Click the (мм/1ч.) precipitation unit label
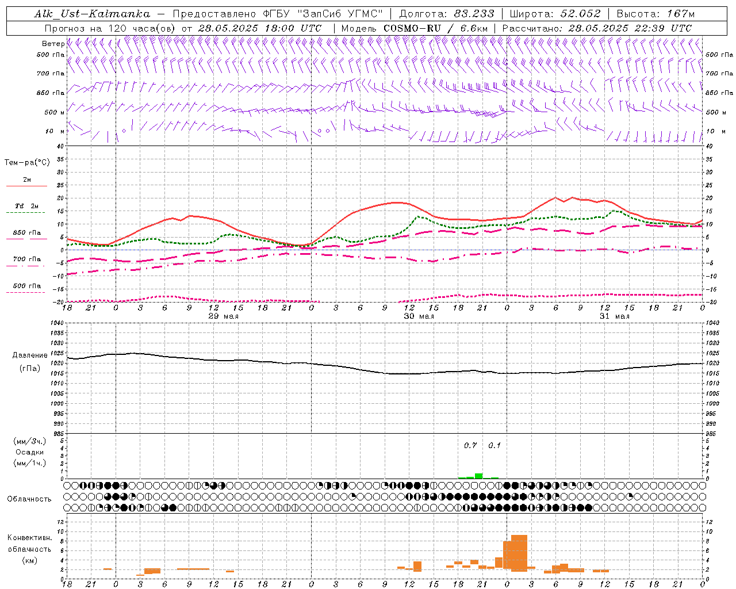The image size is (736, 589). click(29, 463)
